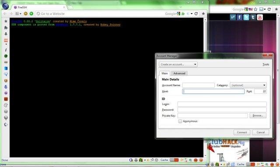The width and height of the screenshot is (280, 167).
Task: Go forward in the FireSSH browser window
Action: [11, 14]
